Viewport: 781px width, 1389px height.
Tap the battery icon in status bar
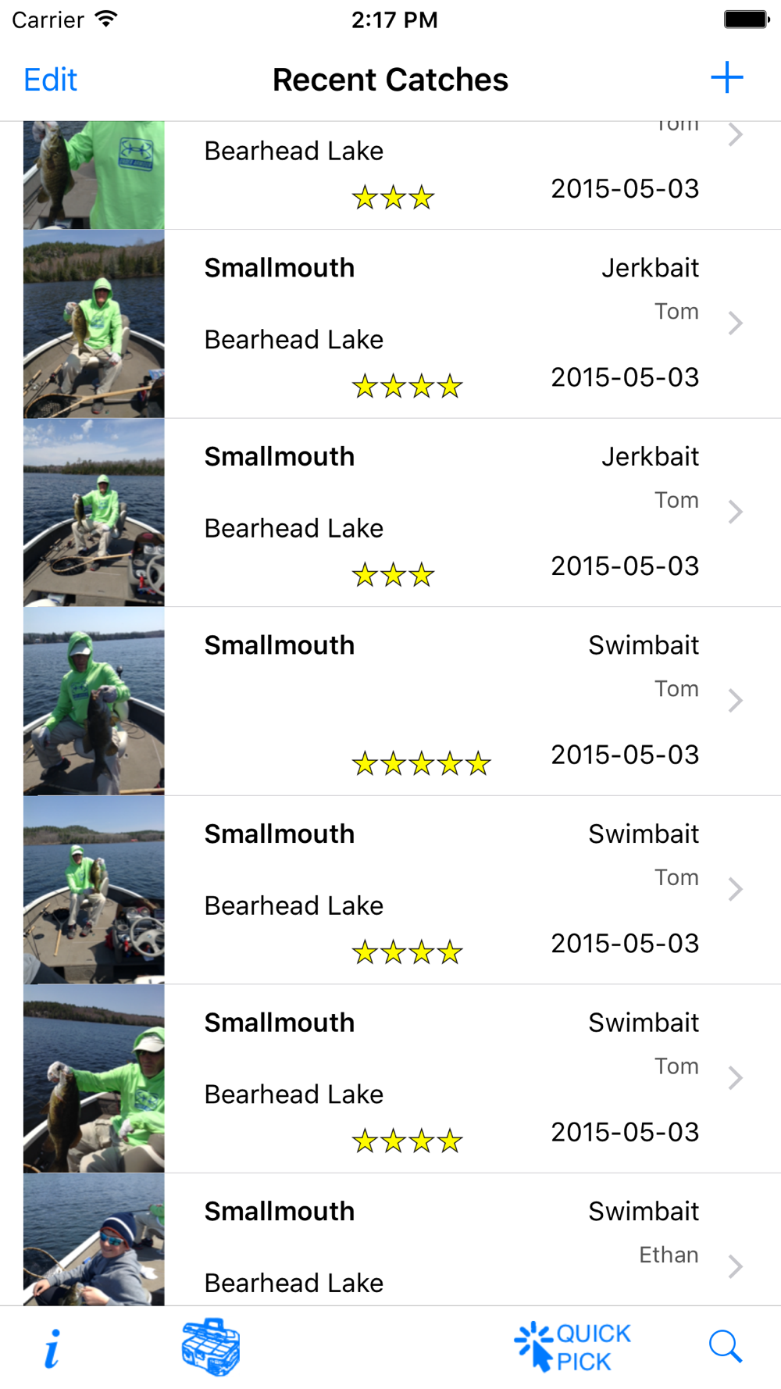[746, 20]
